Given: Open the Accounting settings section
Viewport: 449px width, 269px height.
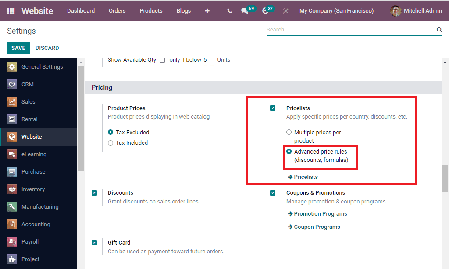Looking at the screenshot, I should point(37,224).
